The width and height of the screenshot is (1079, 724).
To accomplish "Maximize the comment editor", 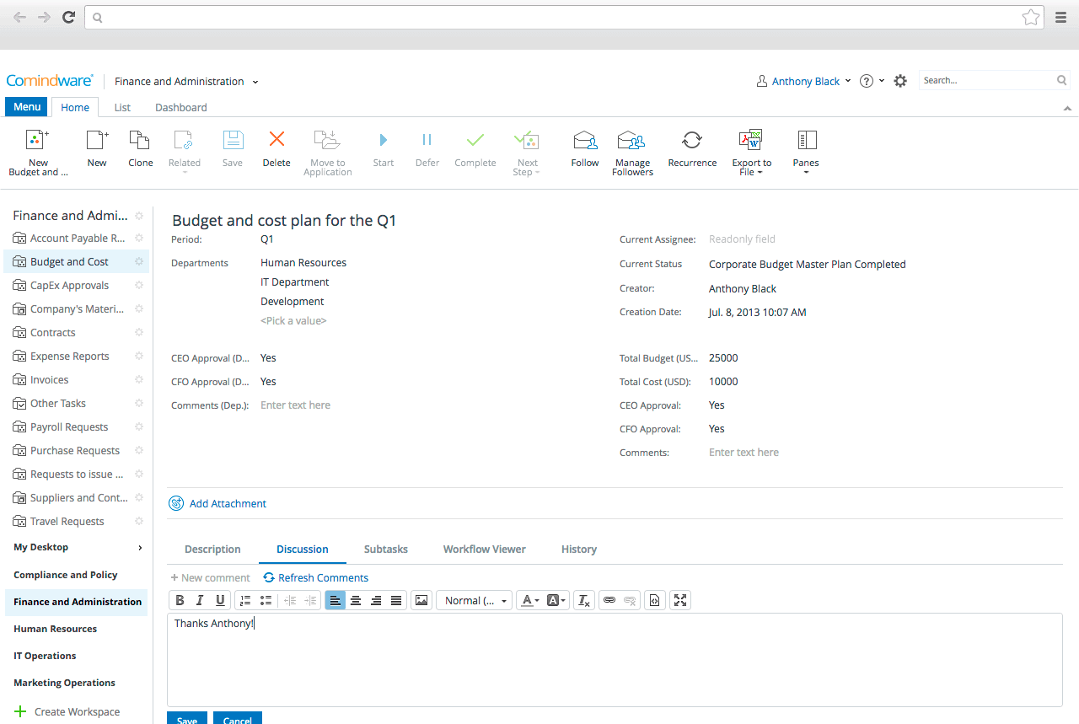I will 680,600.
